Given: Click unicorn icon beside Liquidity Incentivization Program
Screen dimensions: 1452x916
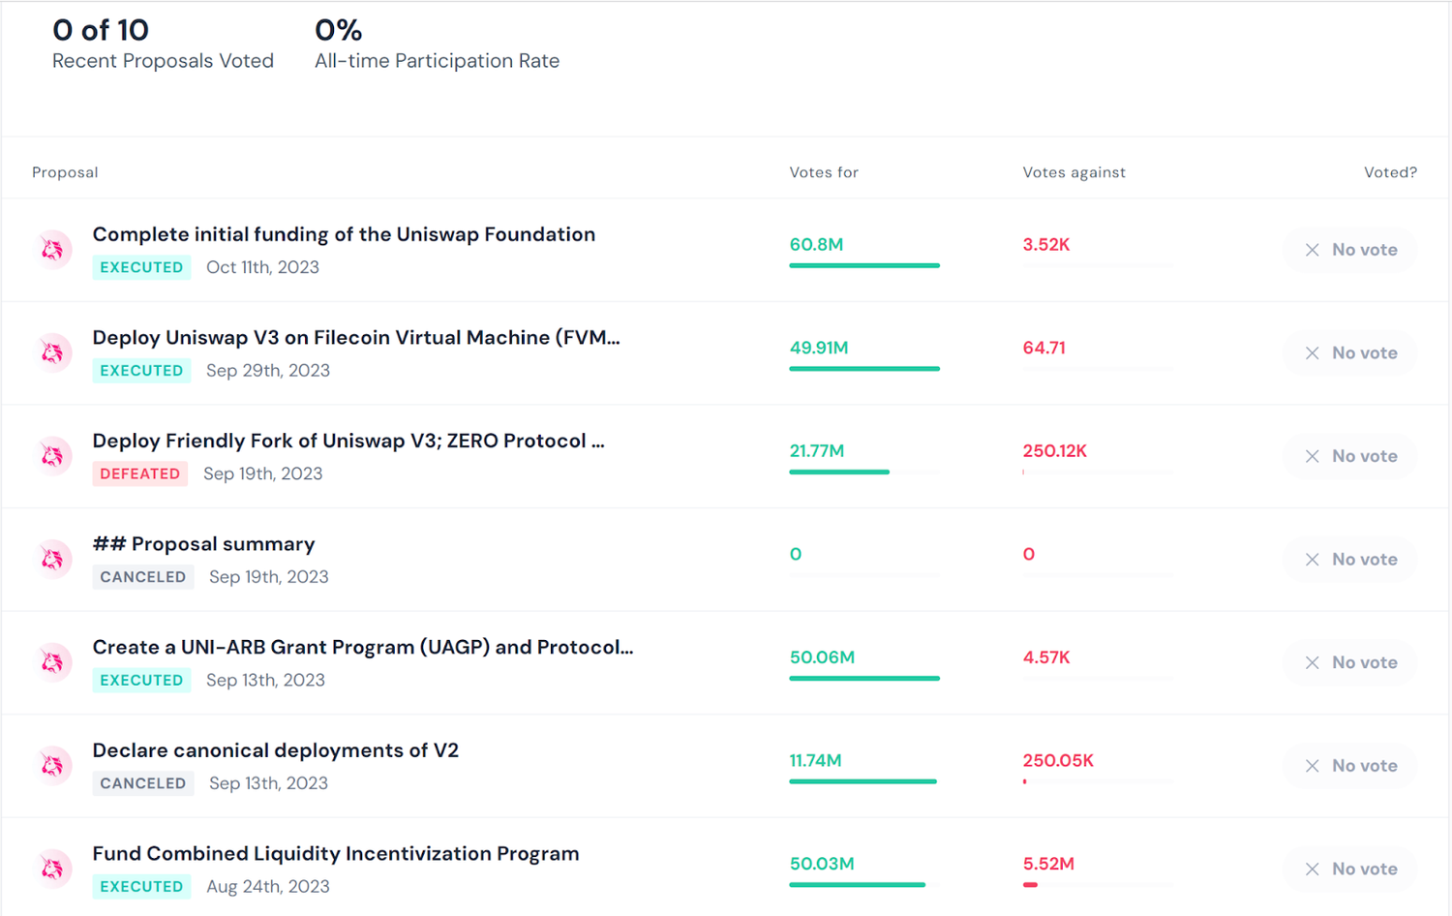Looking at the screenshot, I should 53,869.
